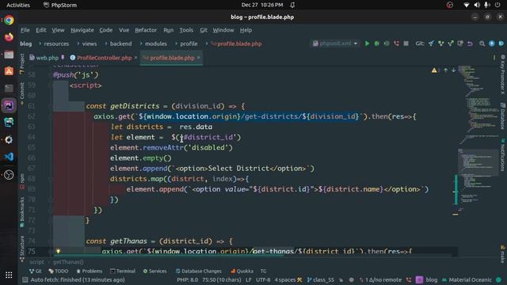Change the LF line separator
The width and height of the screenshot is (507, 285).
[x=249, y=279]
